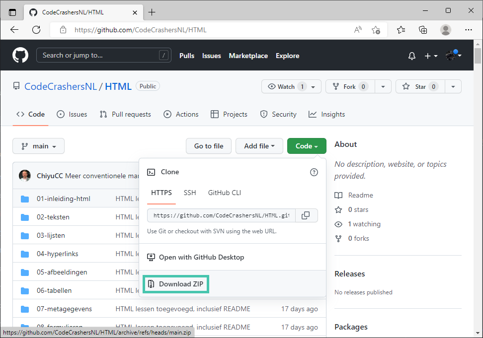Open the Packages heading link

(351, 327)
